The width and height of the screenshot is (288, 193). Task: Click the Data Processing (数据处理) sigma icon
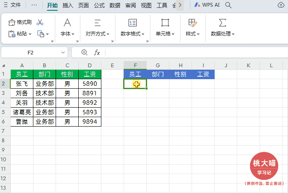(x=222, y=22)
